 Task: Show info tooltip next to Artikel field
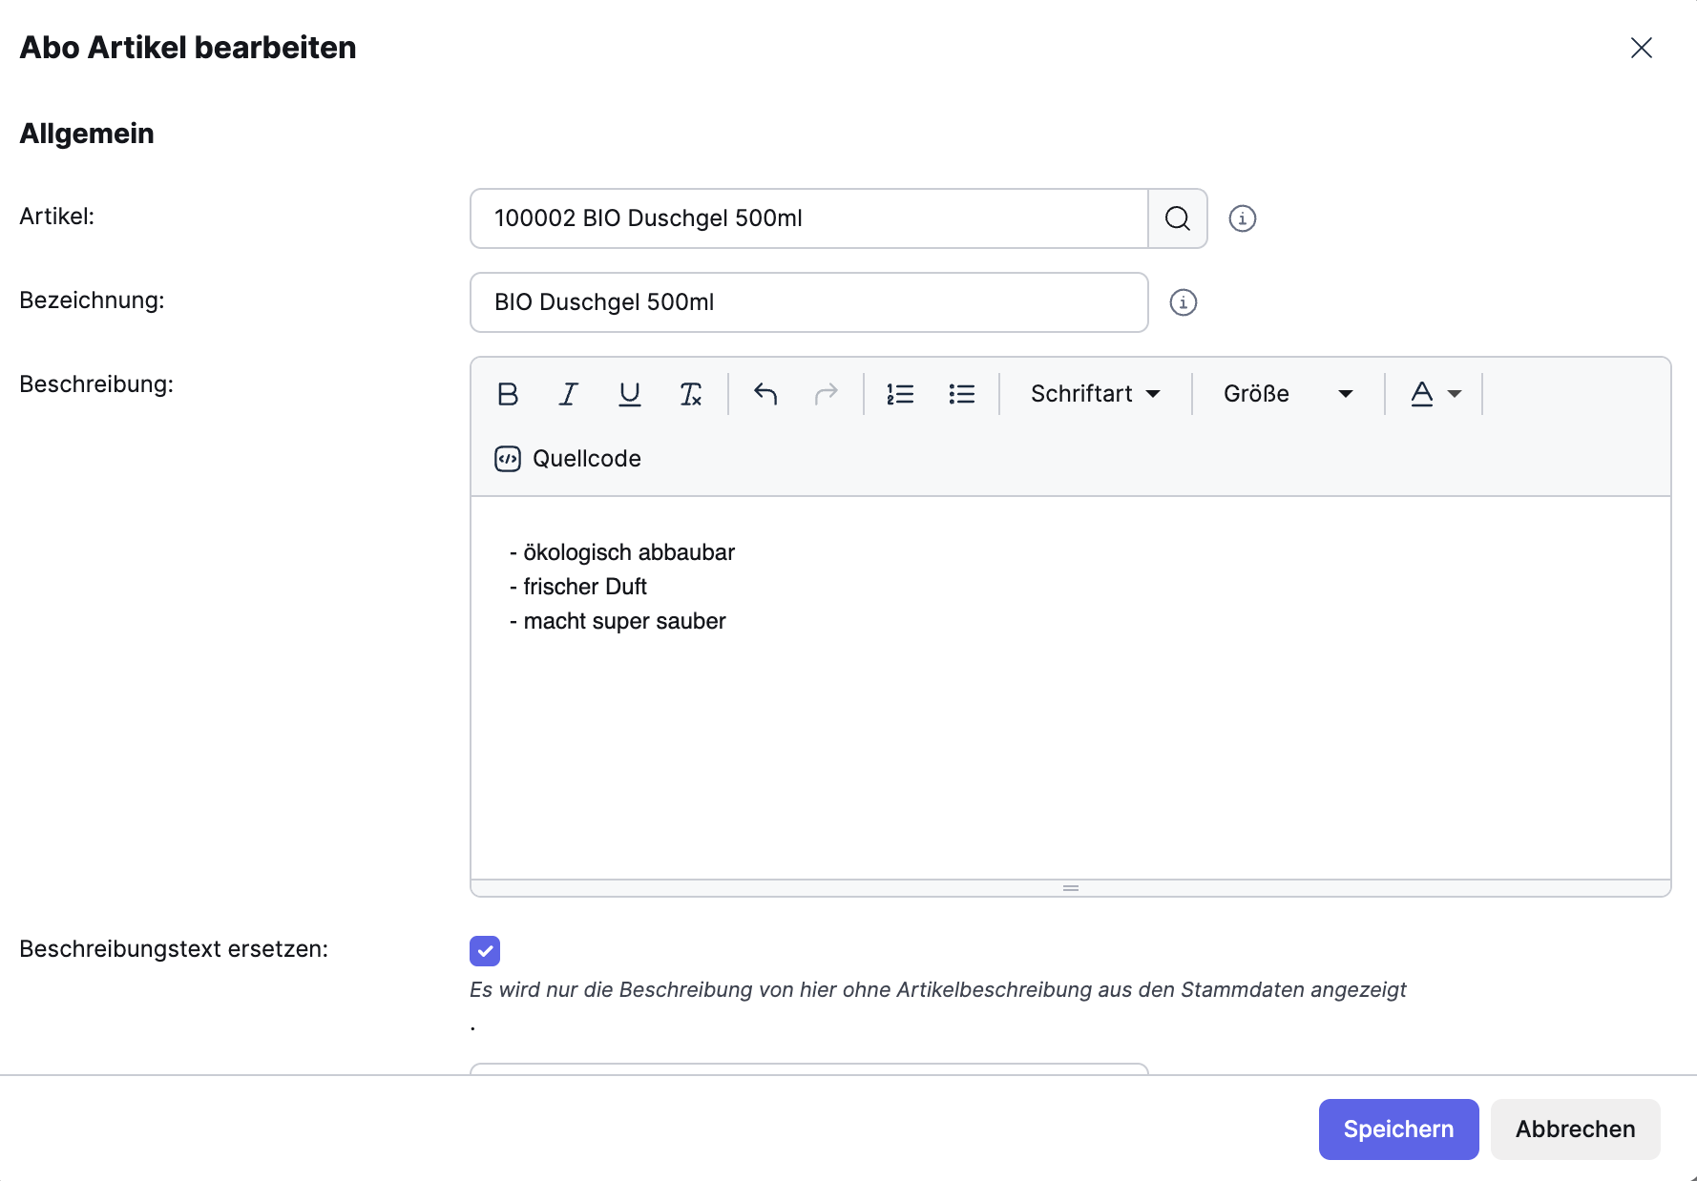[1242, 218]
